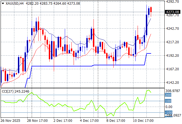182x124 pixels.
Task: Select the 4292.70 price axis label
Action: tap(173, 2)
